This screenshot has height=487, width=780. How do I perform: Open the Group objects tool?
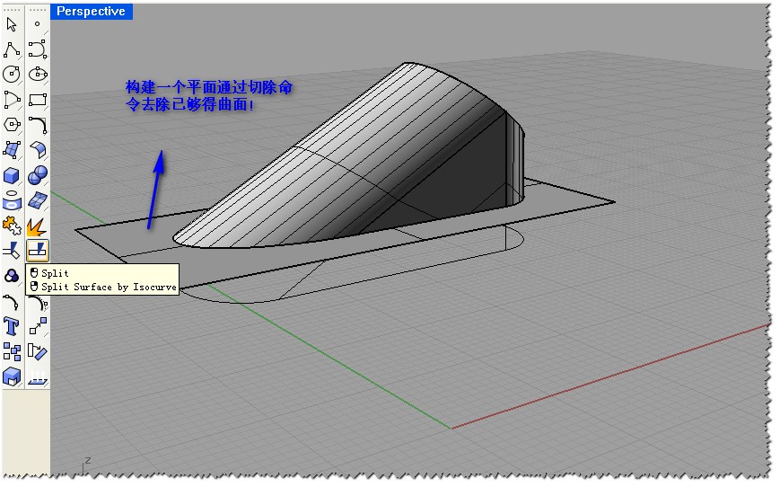12,277
